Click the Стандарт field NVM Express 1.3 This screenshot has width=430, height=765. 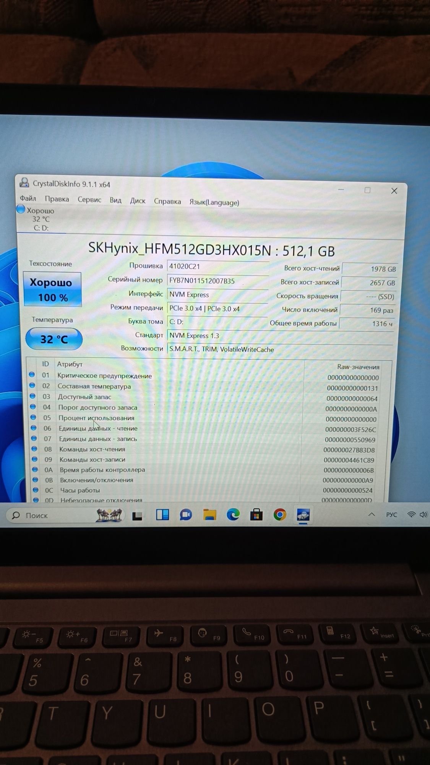click(x=280, y=336)
